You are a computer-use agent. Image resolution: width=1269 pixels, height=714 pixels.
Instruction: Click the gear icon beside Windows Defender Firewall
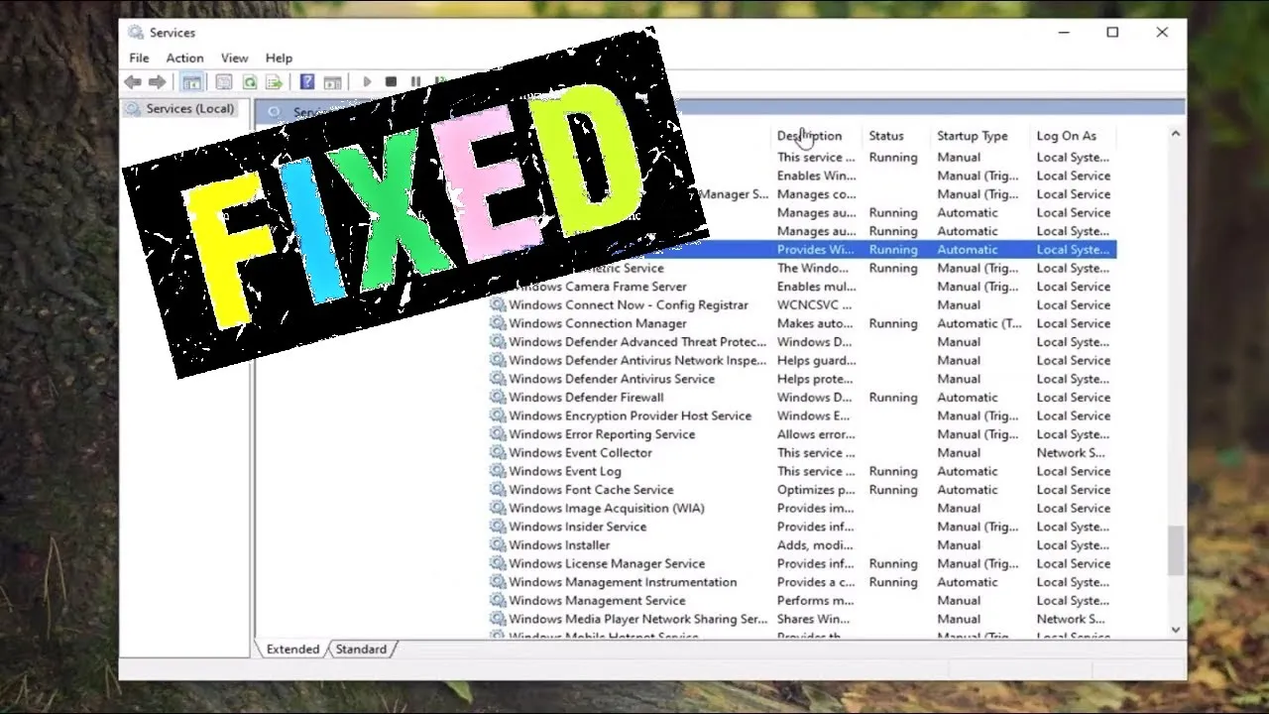498,398
